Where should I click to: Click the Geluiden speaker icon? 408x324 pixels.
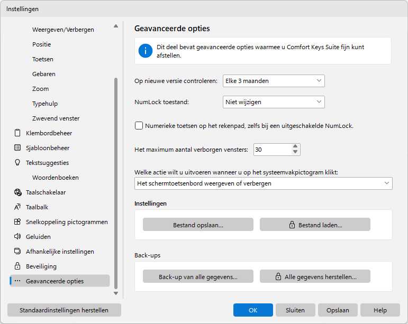[x=17, y=236]
